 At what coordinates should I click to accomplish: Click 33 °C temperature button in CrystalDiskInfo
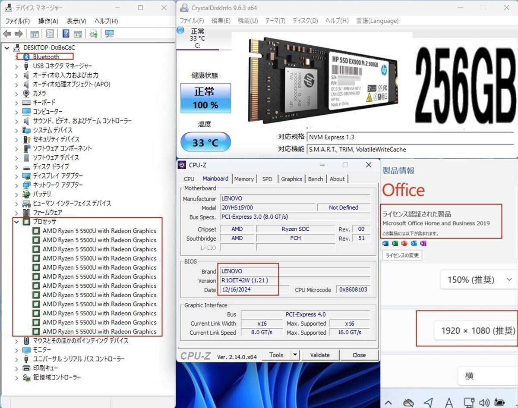pos(205,142)
